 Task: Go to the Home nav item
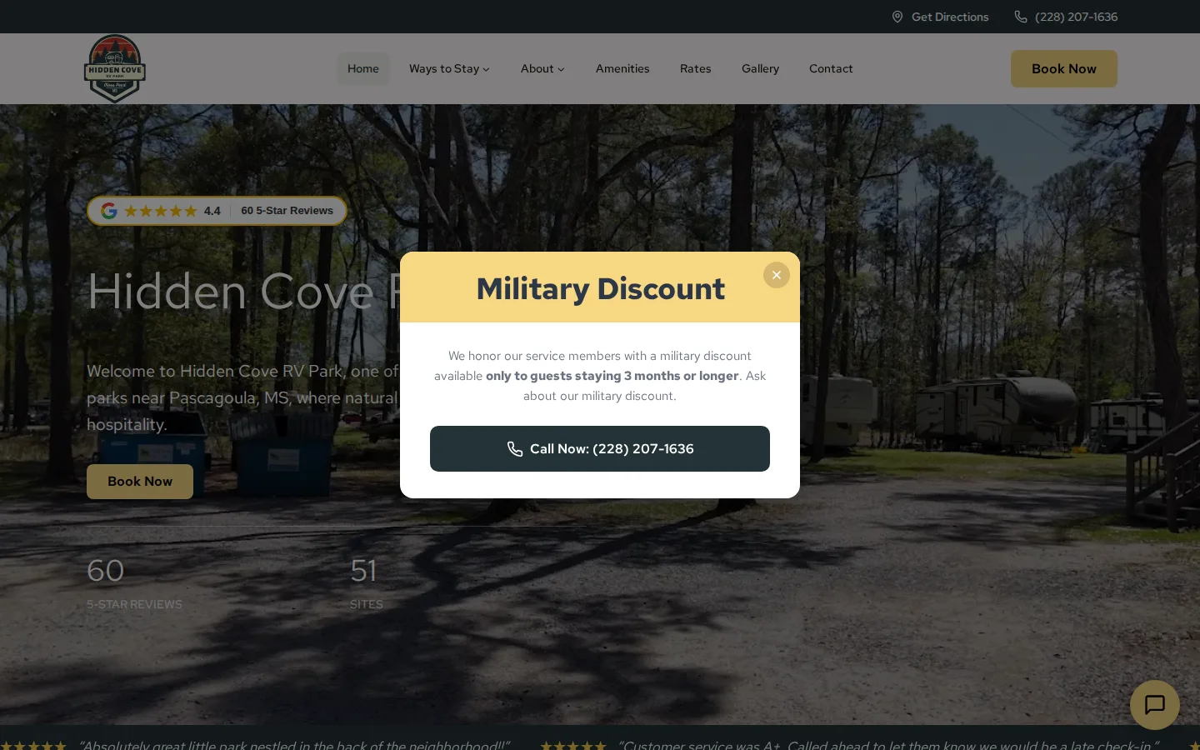[x=363, y=68]
